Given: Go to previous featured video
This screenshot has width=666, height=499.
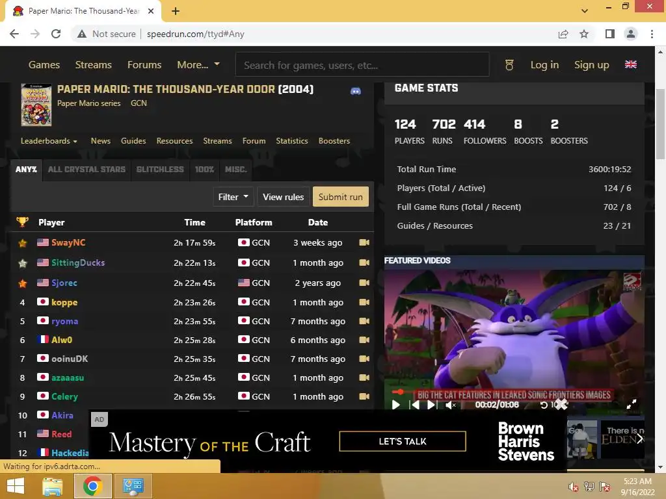Looking at the screenshot, I should (414, 405).
